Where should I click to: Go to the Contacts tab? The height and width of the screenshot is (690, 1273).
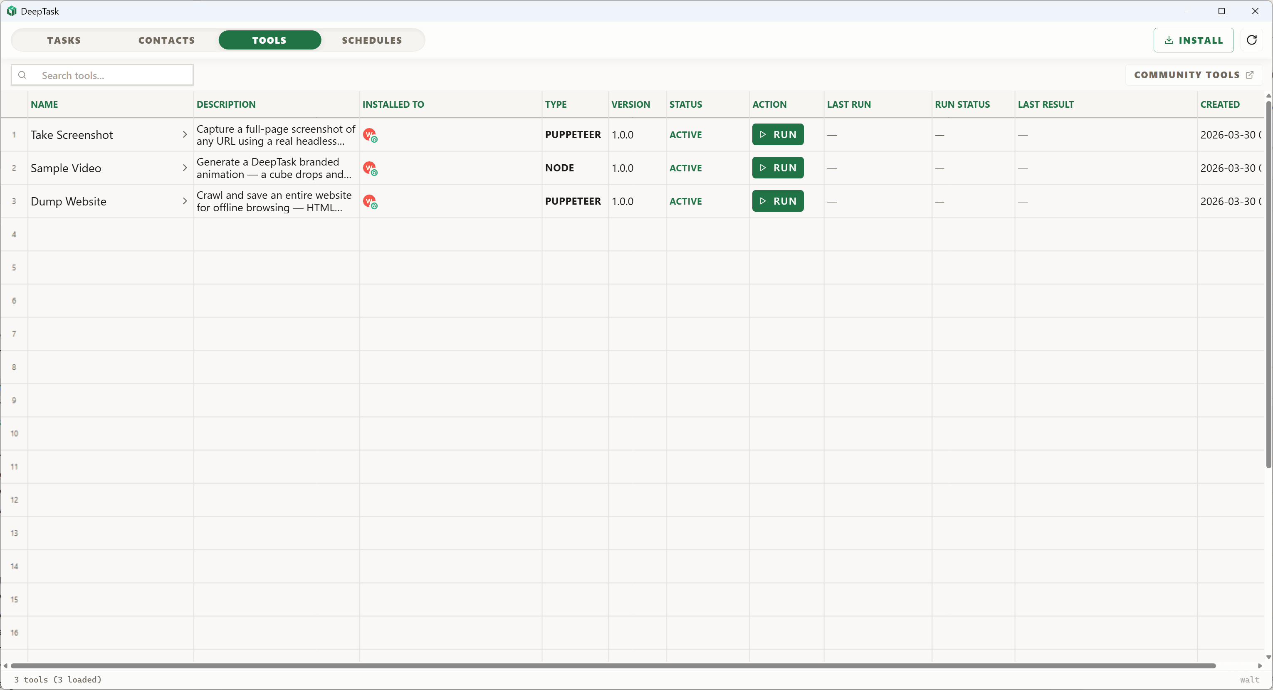coord(166,40)
